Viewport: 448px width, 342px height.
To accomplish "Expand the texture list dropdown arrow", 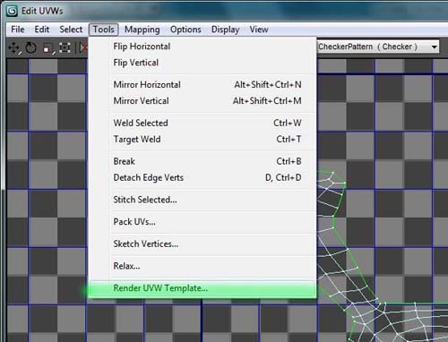I will click(x=435, y=47).
